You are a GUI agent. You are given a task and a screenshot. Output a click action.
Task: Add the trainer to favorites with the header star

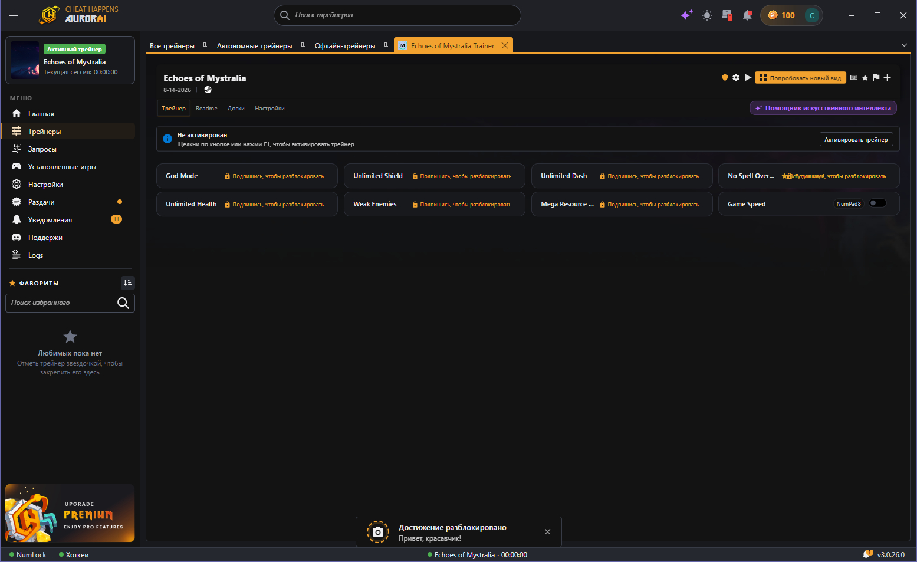865,77
